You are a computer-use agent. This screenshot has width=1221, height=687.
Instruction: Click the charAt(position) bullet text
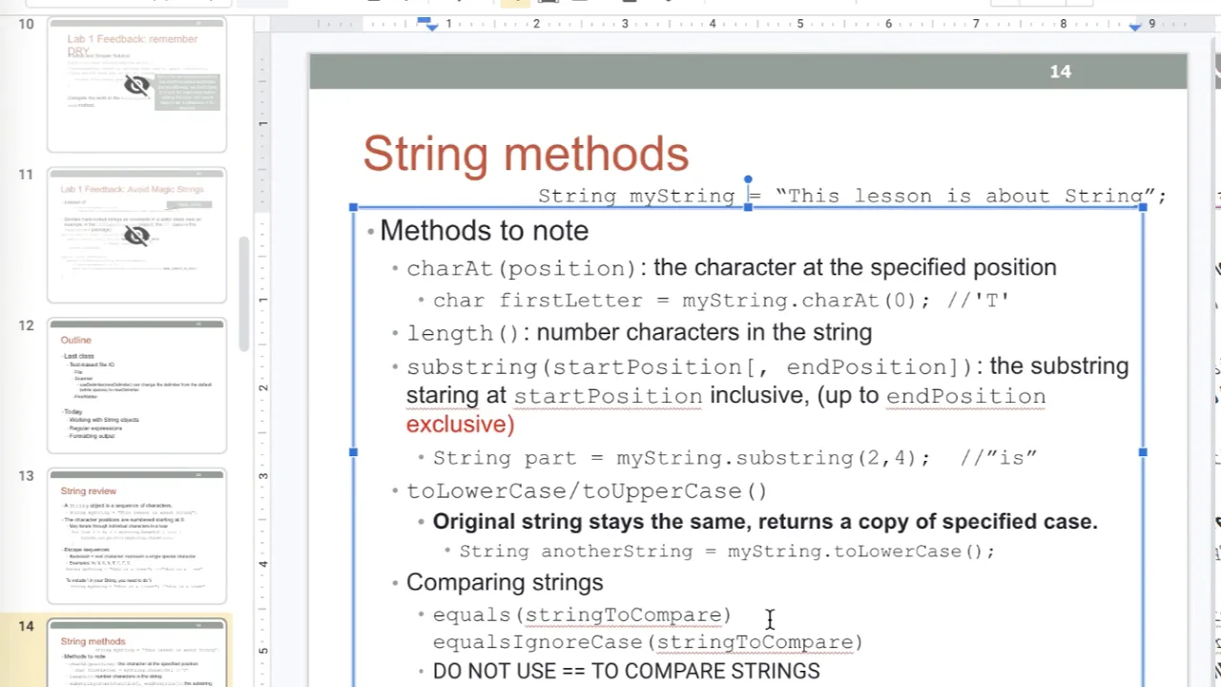point(732,268)
